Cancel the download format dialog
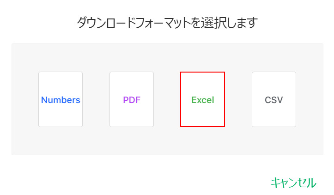The height and width of the screenshot is (195, 334). tap(293, 183)
